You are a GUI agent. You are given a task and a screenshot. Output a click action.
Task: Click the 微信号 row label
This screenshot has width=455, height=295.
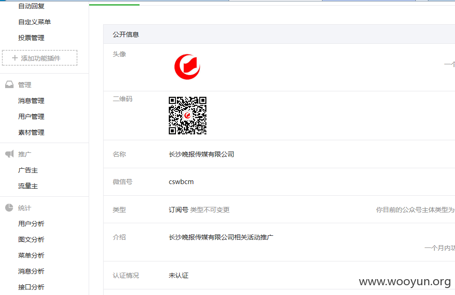(x=122, y=182)
